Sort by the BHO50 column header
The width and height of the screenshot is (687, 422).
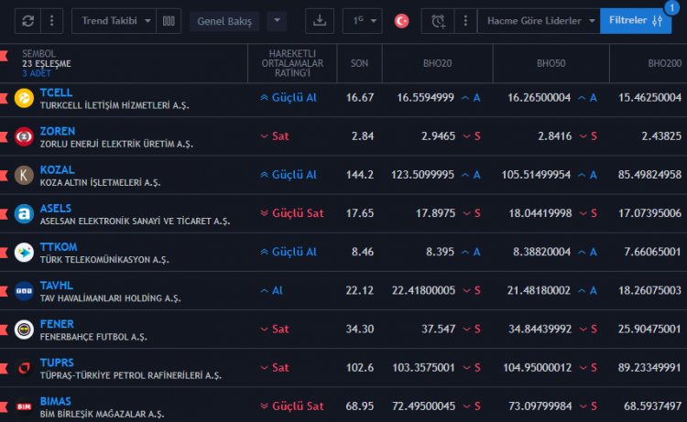(551, 63)
